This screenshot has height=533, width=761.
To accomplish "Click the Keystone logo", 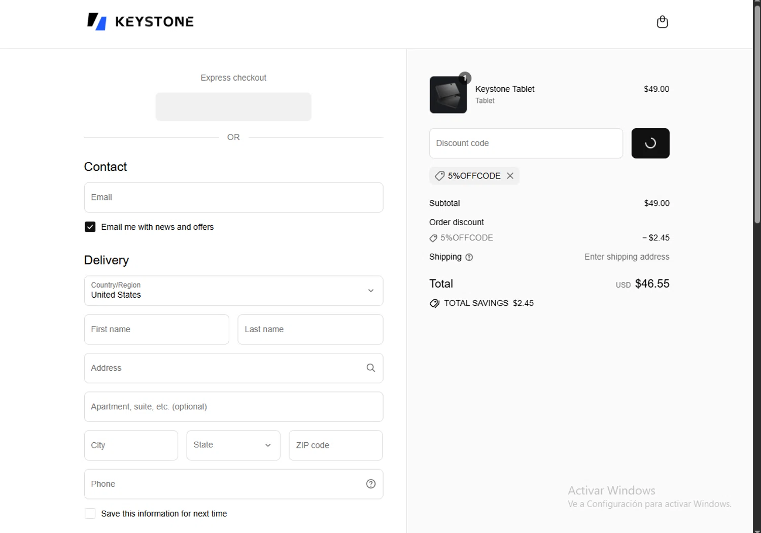I will (x=140, y=21).
